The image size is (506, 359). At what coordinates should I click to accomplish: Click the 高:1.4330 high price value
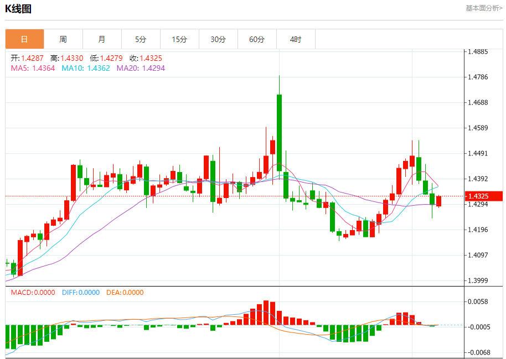point(67,58)
